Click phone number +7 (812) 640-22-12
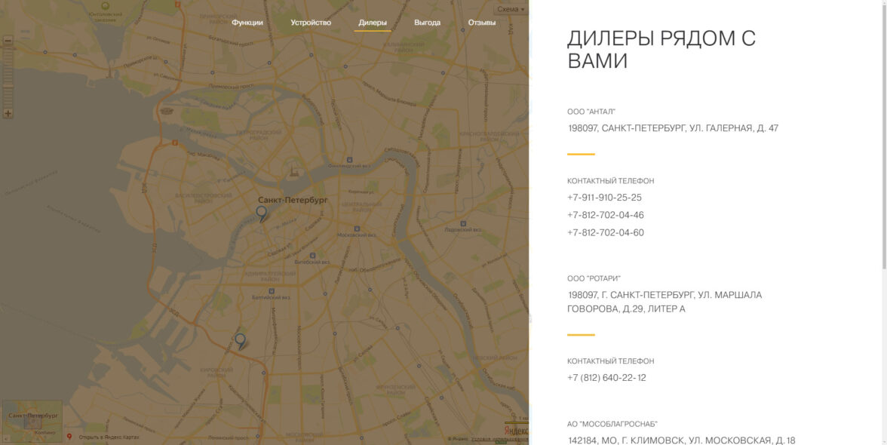This screenshot has width=887, height=445. [x=606, y=378]
